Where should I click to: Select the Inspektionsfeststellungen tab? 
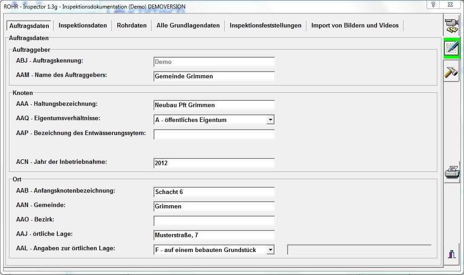(x=265, y=26)
